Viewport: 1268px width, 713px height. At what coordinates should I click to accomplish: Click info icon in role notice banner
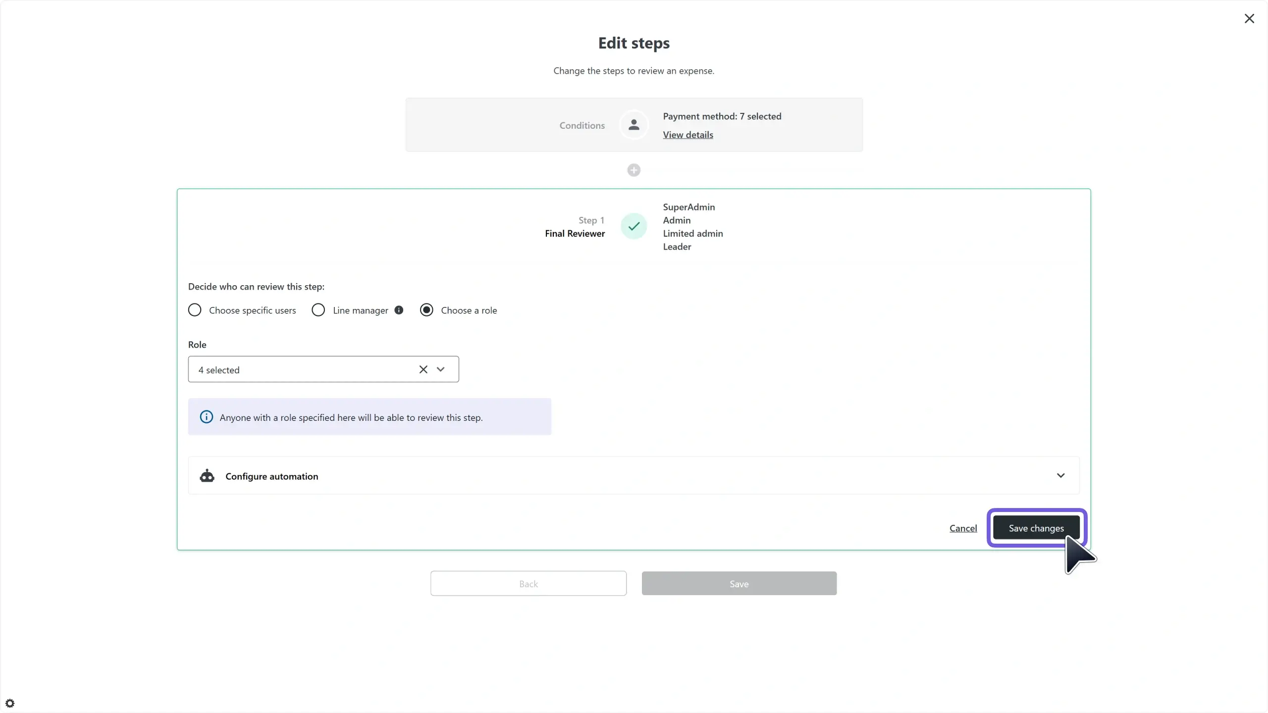coord(207,417)
